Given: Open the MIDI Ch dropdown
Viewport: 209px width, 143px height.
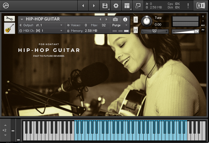Looking at the screenshot, I should (x=61, y=31).
